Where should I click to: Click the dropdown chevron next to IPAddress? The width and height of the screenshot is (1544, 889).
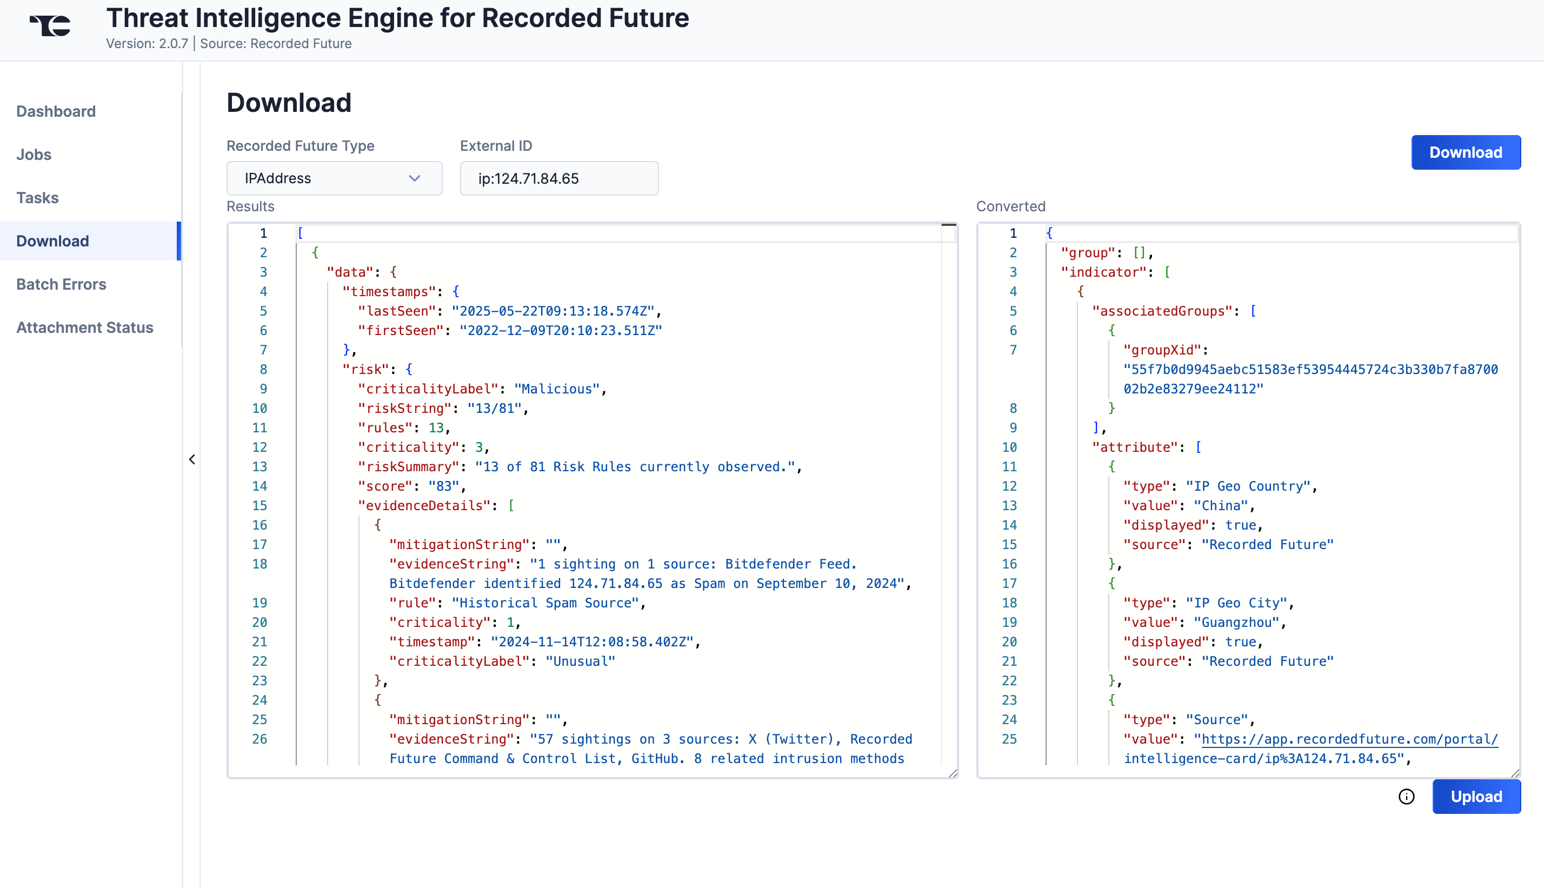pos(415,178)
